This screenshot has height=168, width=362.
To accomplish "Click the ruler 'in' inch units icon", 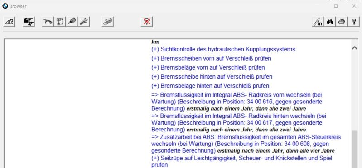I will [x=318, y=22].
